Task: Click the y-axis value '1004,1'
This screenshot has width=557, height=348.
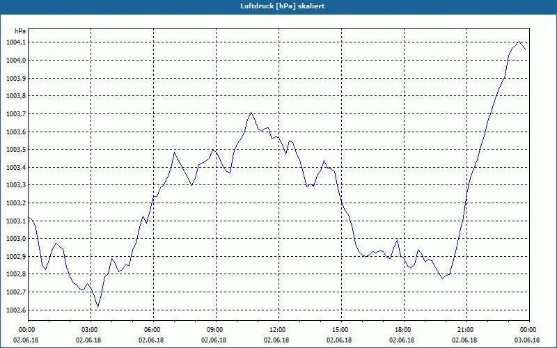Action: pos(16,42)
